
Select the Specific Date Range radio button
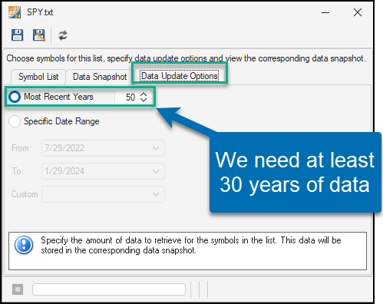(x=15, y=121)
